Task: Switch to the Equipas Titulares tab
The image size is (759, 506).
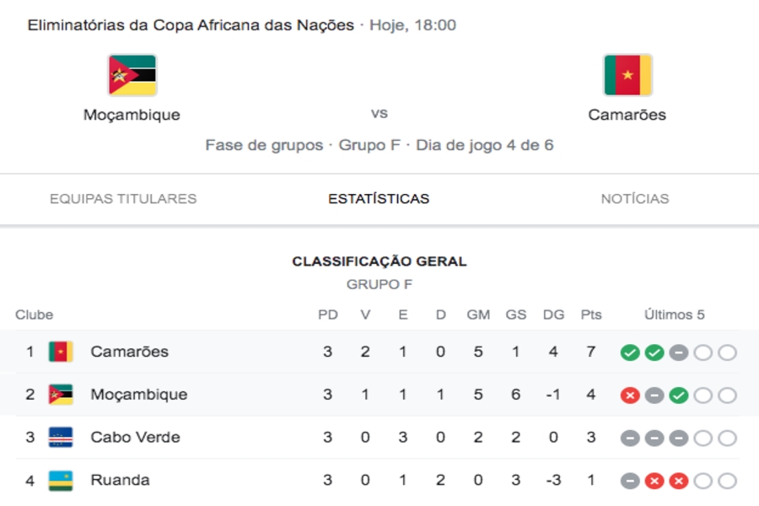Action: click(x=123, y=198)
